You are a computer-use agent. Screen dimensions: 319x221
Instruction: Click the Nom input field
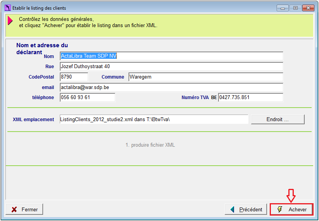pyautogui.click(x=172, y=56)
